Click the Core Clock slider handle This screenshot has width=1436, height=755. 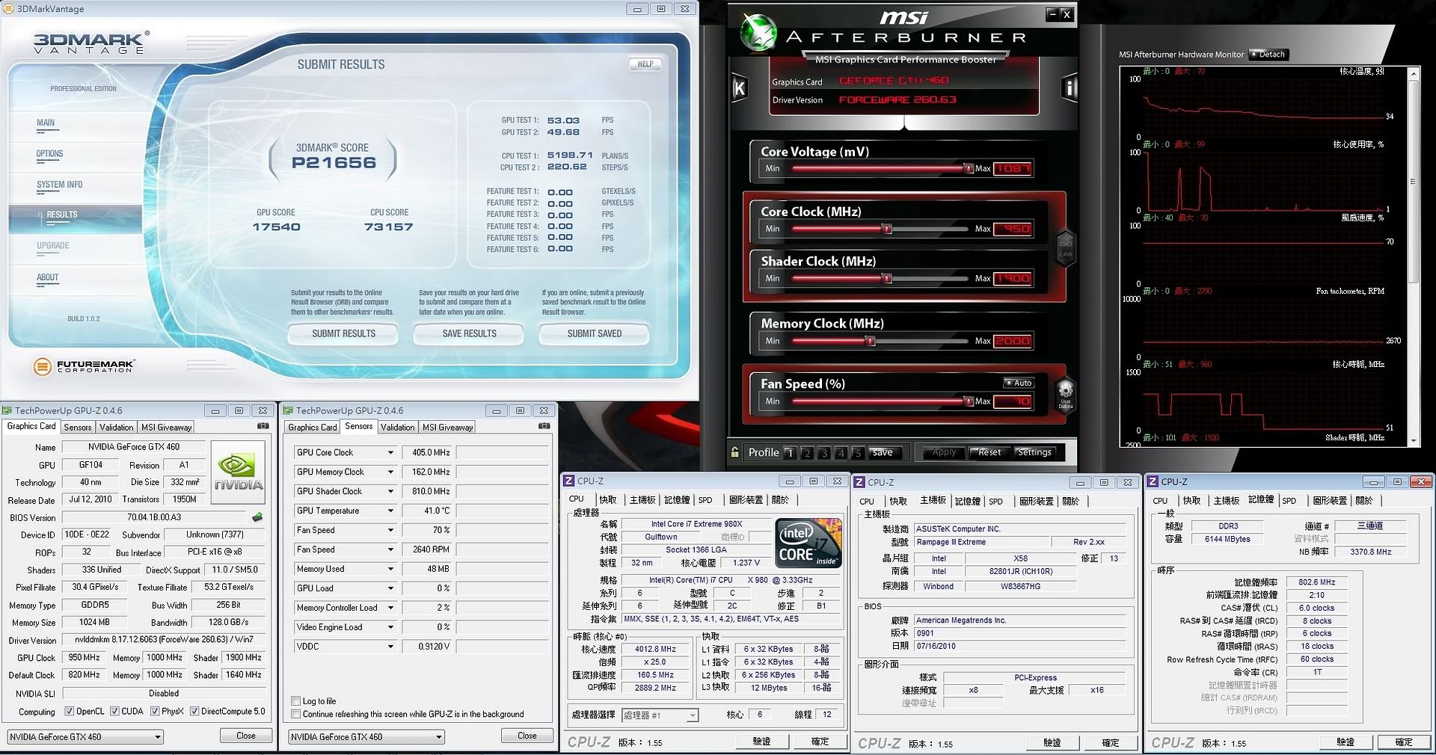click(887, 229)
